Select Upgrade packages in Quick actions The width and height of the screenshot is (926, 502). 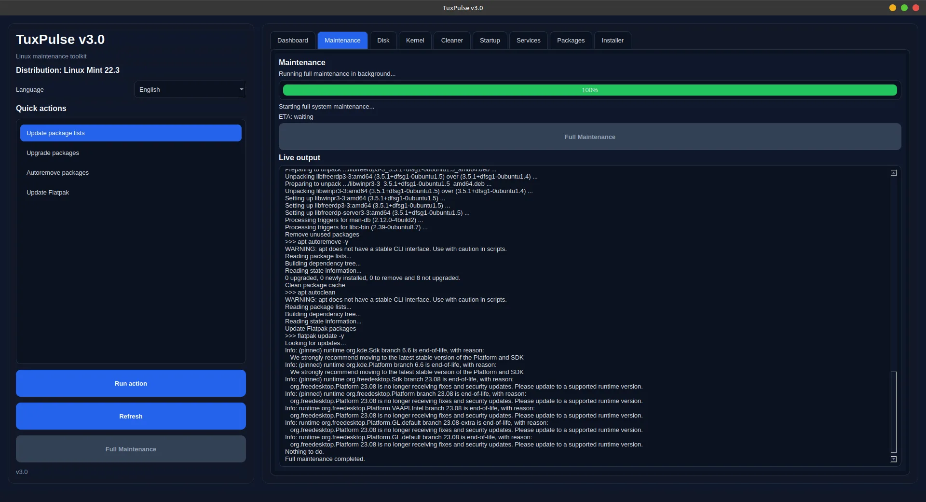[x=53, y=153]
